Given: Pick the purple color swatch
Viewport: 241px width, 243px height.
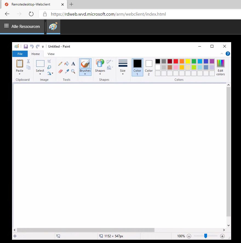Looking at the screenshot, I should point(212,61).
